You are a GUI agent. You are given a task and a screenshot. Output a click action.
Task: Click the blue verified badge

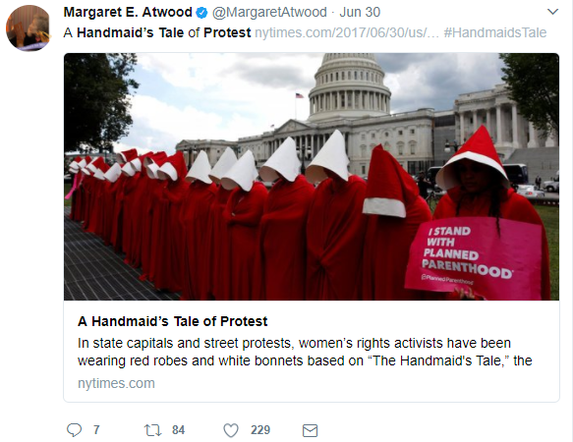[201, 13]
